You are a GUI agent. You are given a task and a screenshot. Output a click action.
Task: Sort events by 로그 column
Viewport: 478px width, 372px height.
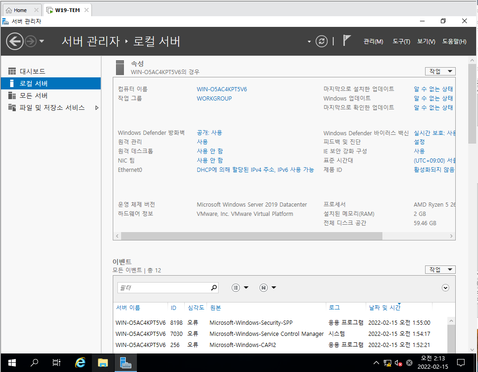coord(334,308)
